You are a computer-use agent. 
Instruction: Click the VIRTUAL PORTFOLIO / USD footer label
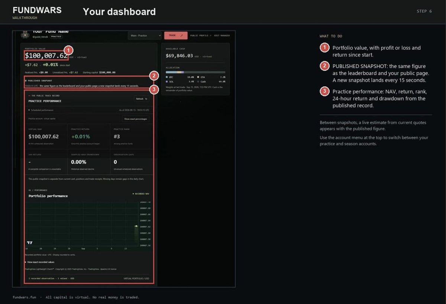pos(136,278)
